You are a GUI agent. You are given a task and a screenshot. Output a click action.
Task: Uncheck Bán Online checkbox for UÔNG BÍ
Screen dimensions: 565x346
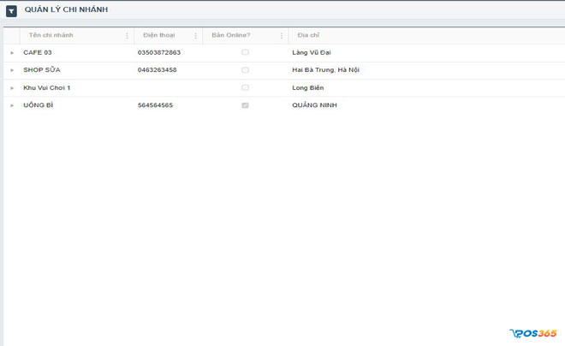tap(245, 105)
